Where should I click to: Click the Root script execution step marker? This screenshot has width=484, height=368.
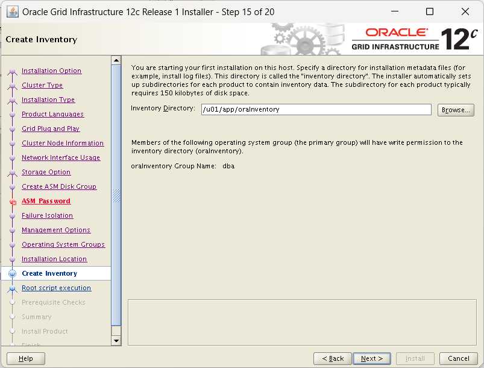coord(12,288)
